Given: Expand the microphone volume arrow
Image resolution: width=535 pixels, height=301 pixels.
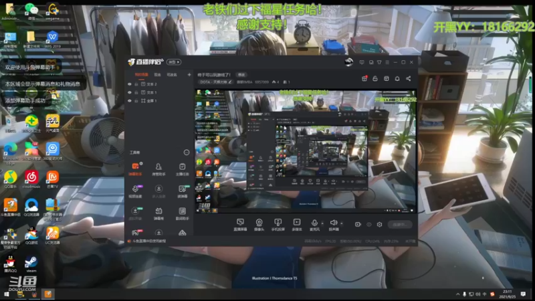Looking at the screenshot, I should coord(322,223).
